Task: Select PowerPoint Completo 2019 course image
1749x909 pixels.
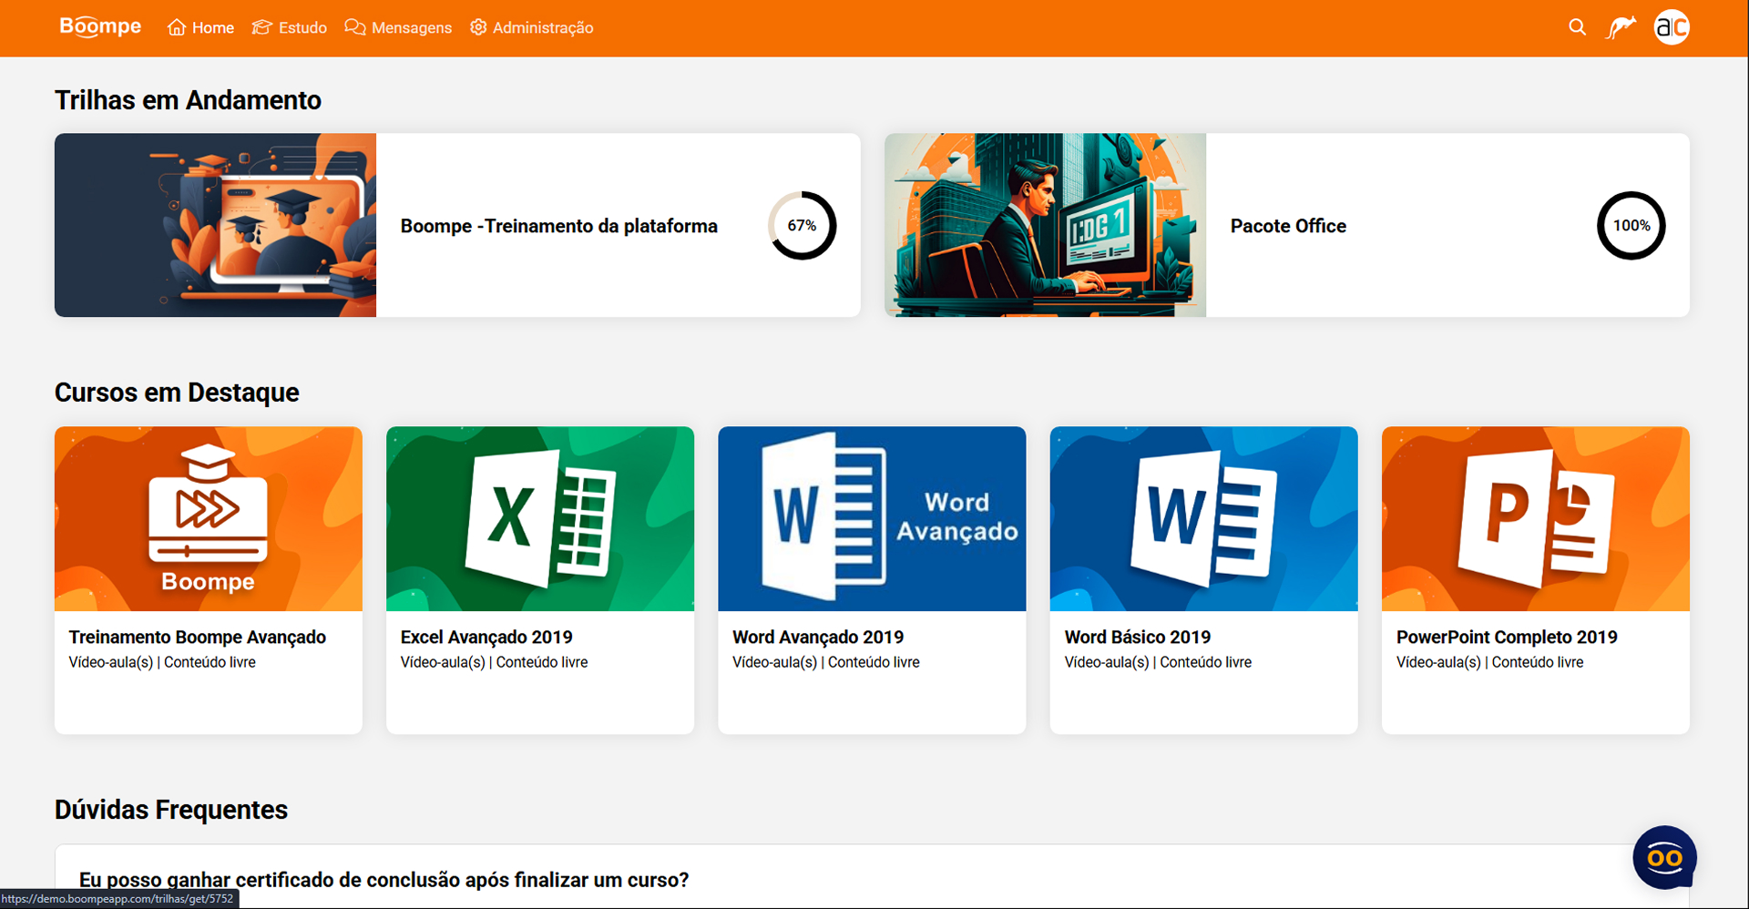Action: tap(1535, 518)
